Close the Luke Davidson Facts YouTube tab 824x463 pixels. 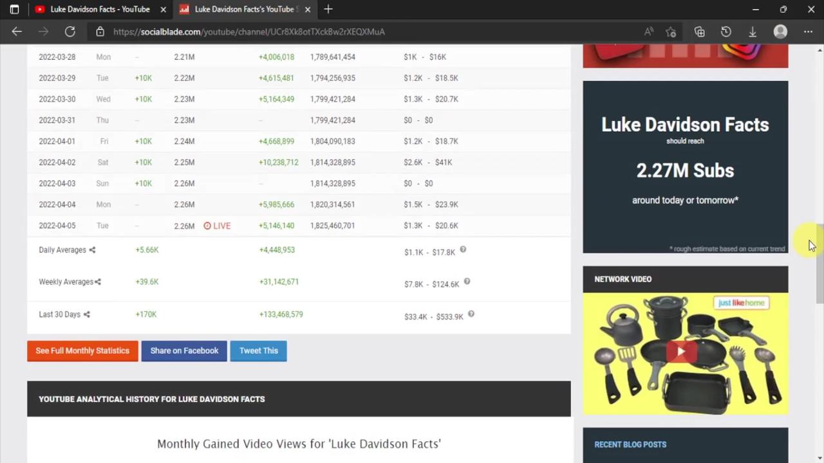click(x=164, y=9)
